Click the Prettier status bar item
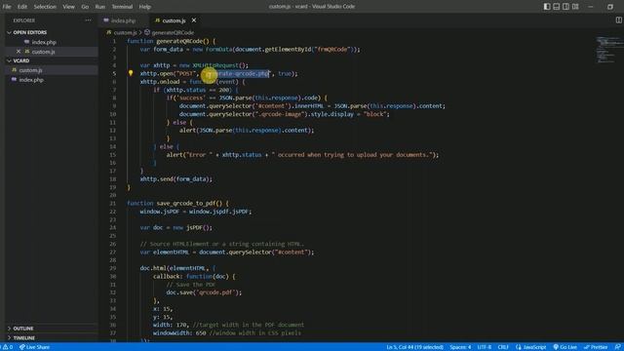Viewport: 624px width, 351px height. 596,347
